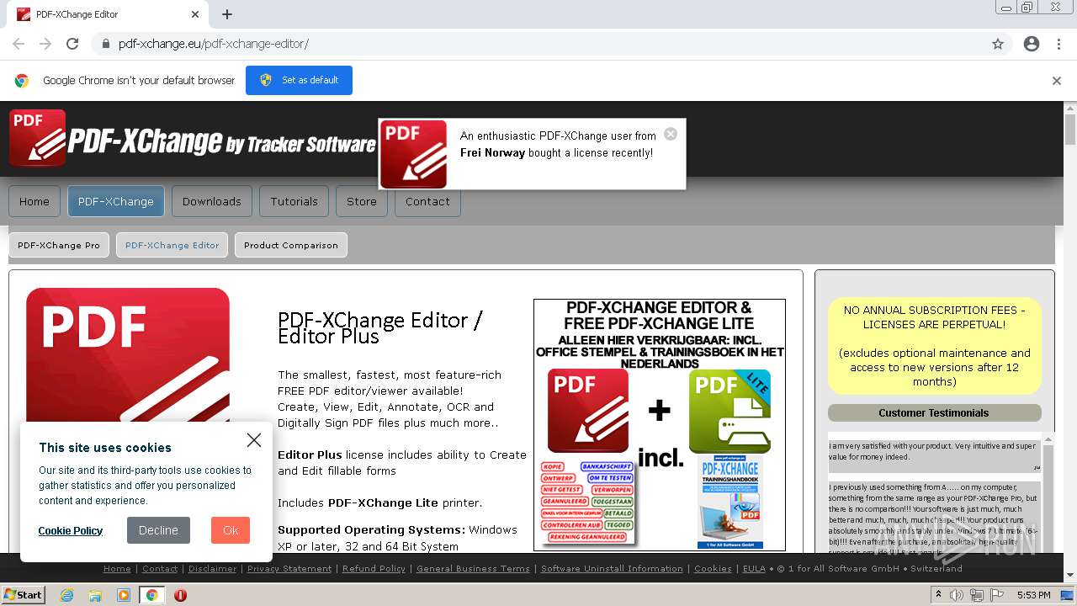1077x606 pixels.
Task: Click the footer Contact link
Action: 160,569
